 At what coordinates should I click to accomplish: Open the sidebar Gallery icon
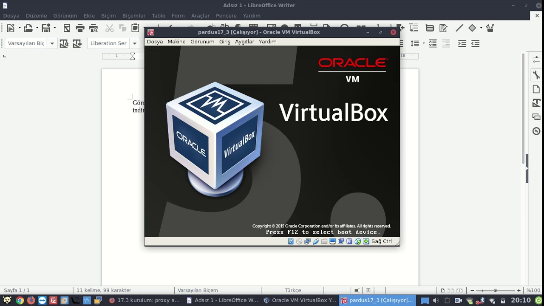(536, 117)
